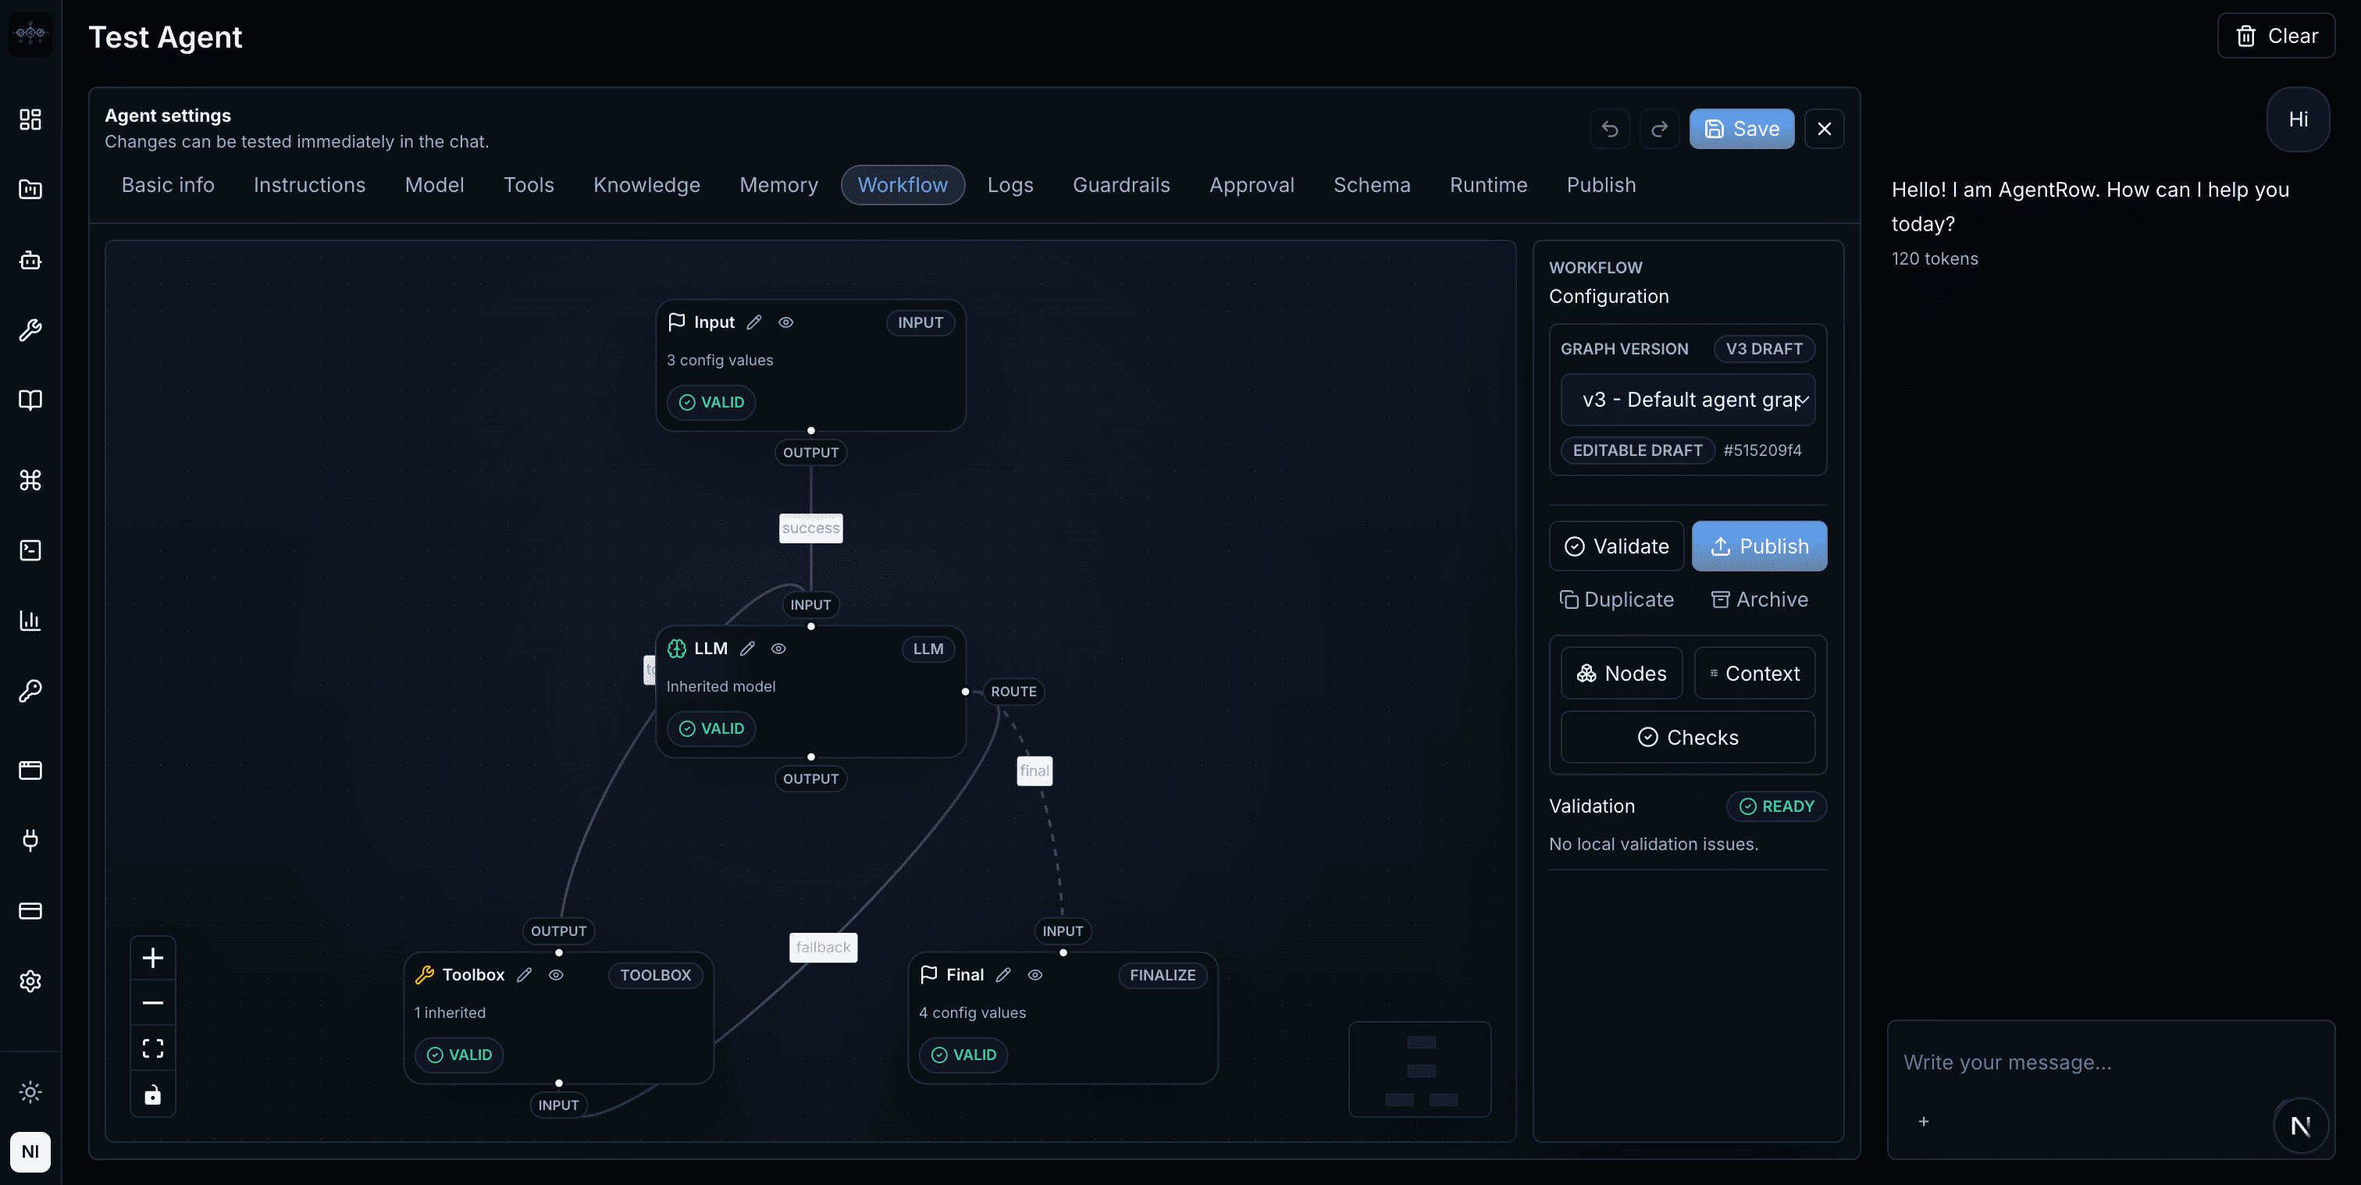Toggle the Final node eye visibility
This screenshot has width=2361, height=1185.
click(1036, 975)
